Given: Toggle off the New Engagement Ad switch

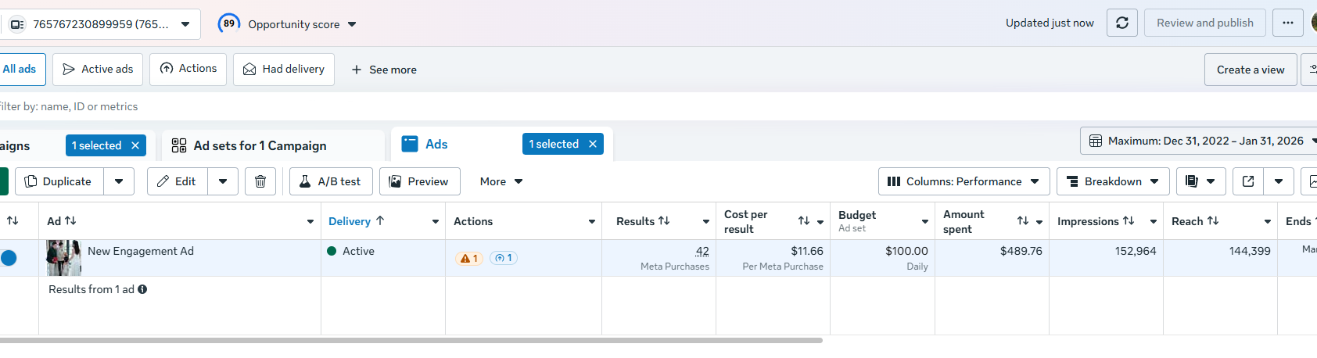Looking at the screenshot, I should (x=8, y=258).
